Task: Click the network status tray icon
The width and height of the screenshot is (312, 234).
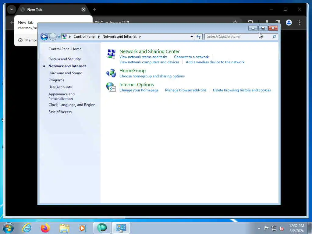Action: point(274,228)
